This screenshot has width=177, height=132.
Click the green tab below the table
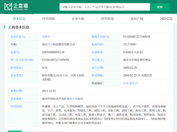pyautogui.click(x=15, y=131)
